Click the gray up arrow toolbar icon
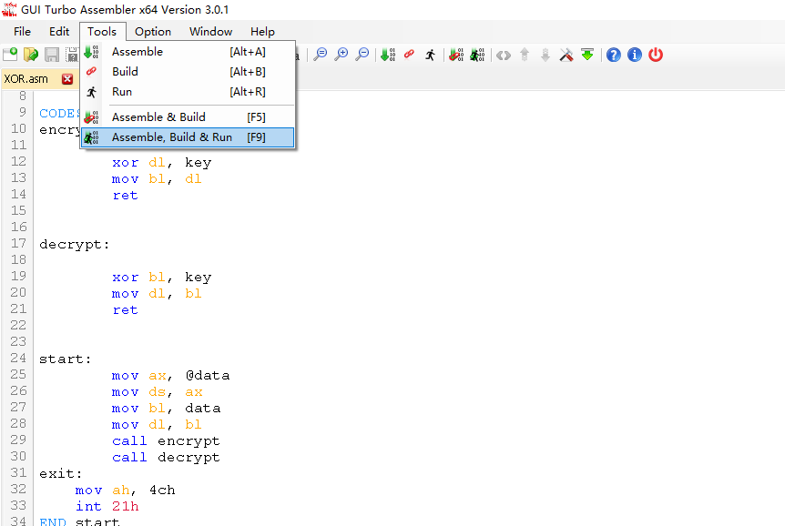This screenshot has height=526, width=785. coord(525,55)
